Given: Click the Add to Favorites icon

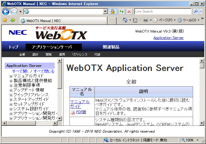Looking at the screenshot, I should point(13,20).
